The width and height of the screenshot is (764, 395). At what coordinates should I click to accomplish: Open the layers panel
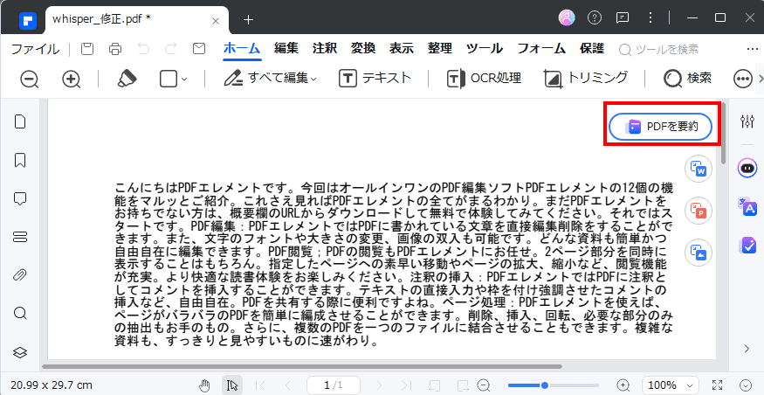[x=20, y=352]
